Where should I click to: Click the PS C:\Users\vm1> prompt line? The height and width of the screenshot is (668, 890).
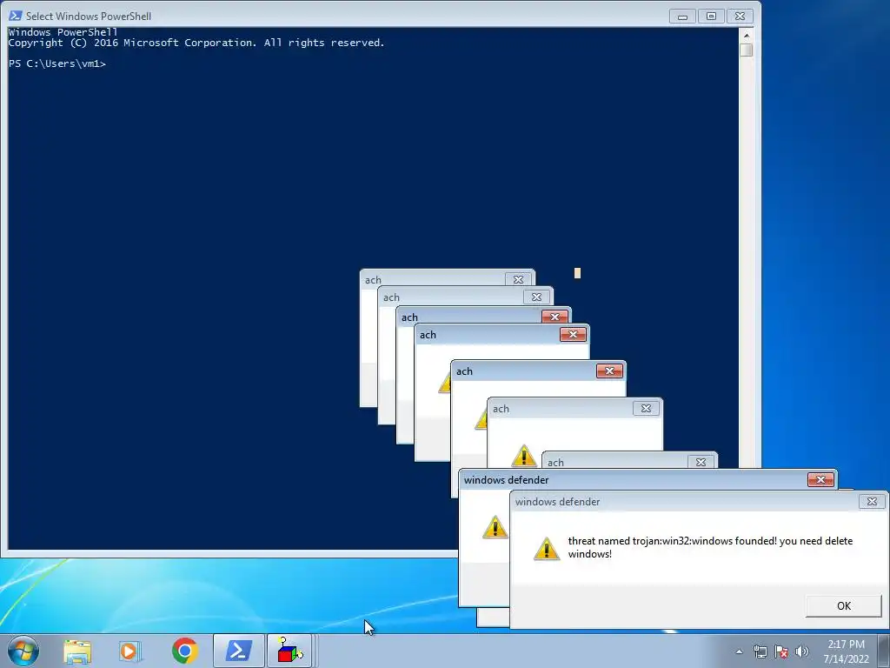[57, 63]
